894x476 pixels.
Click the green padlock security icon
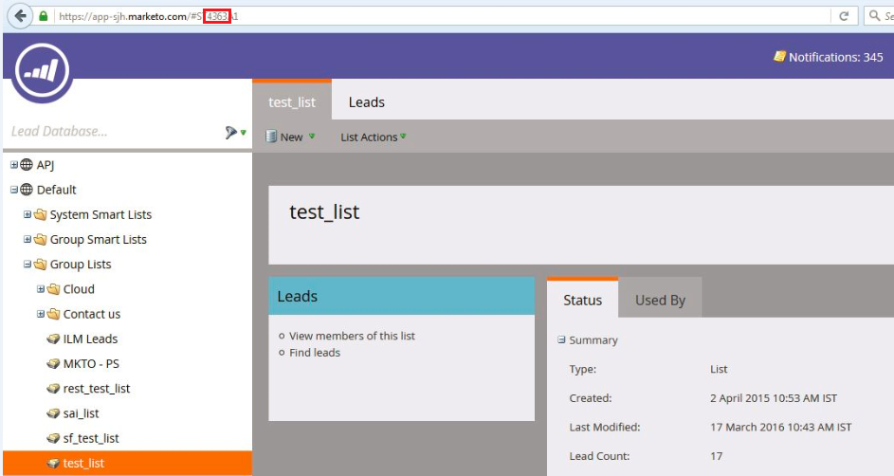pos(44,16)
